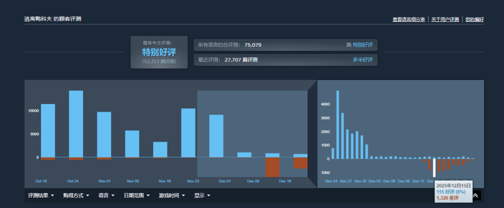The width and height of the screenshot is (504, 208).
Task: Click the largest orange negative bar in the left chart
Action: tap(273, 167)
